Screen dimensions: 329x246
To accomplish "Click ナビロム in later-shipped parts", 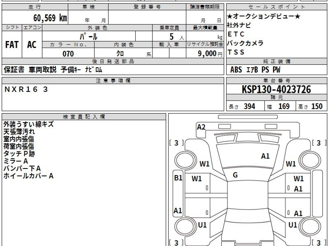I will pos(93,70).
